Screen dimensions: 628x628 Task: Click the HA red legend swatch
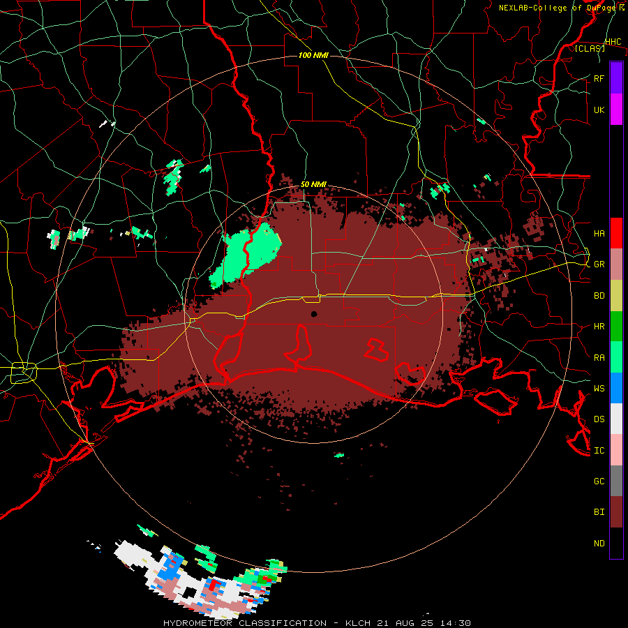pyautogui.click(x=616, y=233)
